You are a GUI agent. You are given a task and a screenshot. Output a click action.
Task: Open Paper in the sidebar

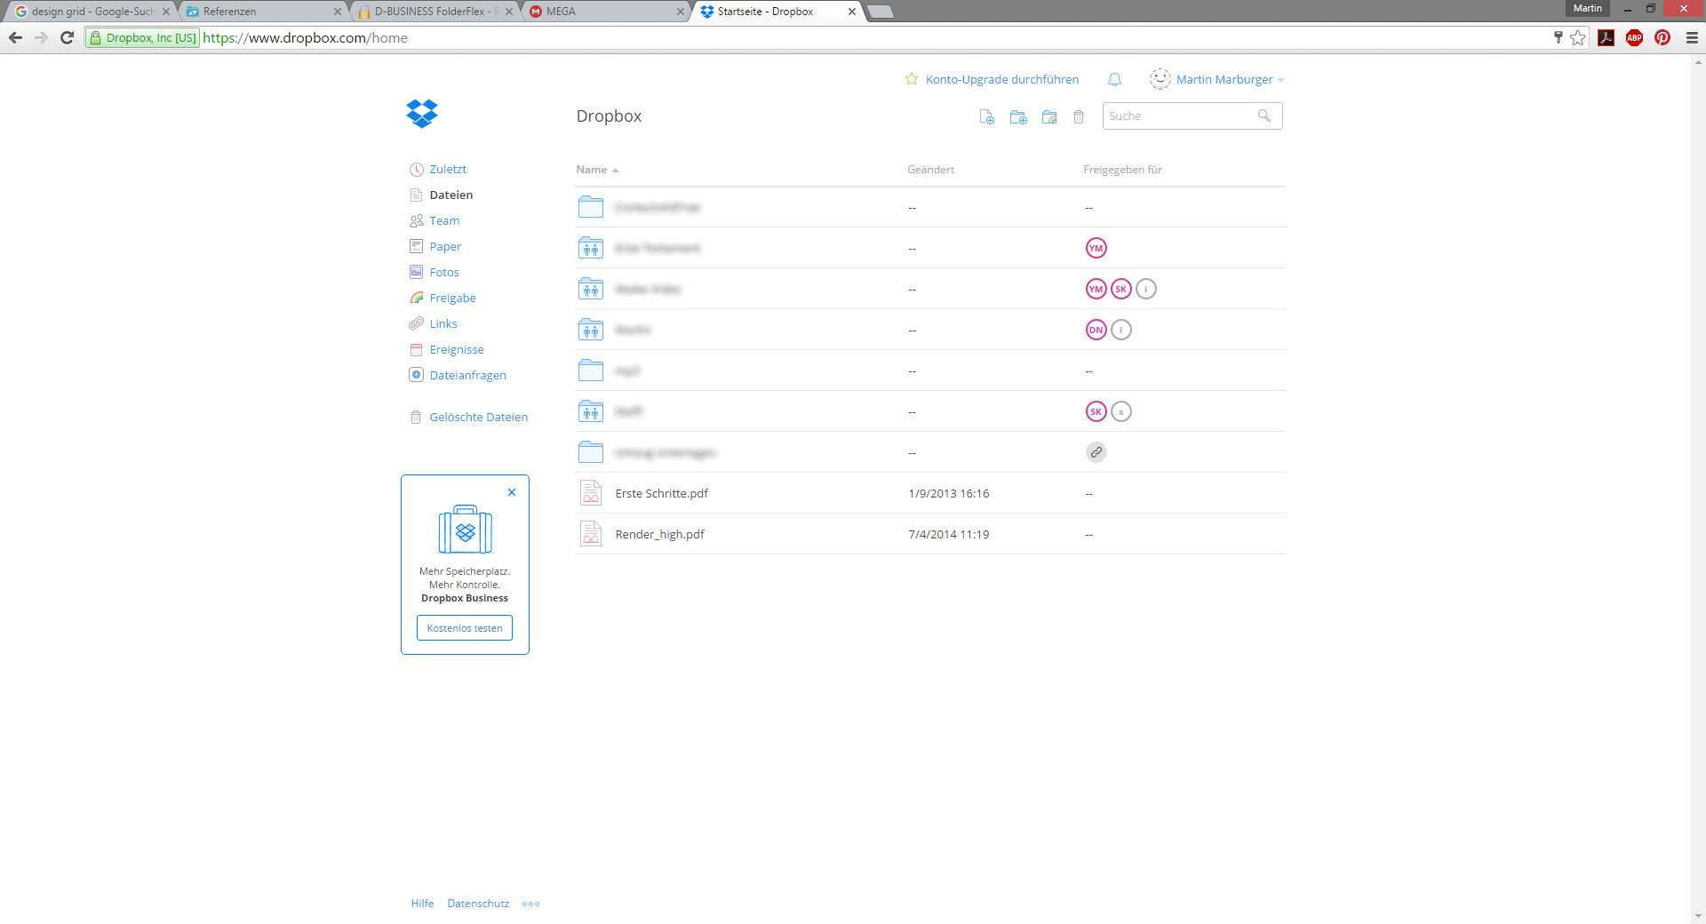coord(445,246)
